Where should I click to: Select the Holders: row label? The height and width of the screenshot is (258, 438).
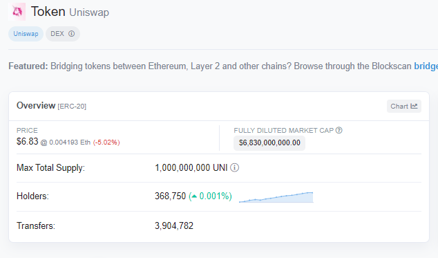tap(32, 196)
